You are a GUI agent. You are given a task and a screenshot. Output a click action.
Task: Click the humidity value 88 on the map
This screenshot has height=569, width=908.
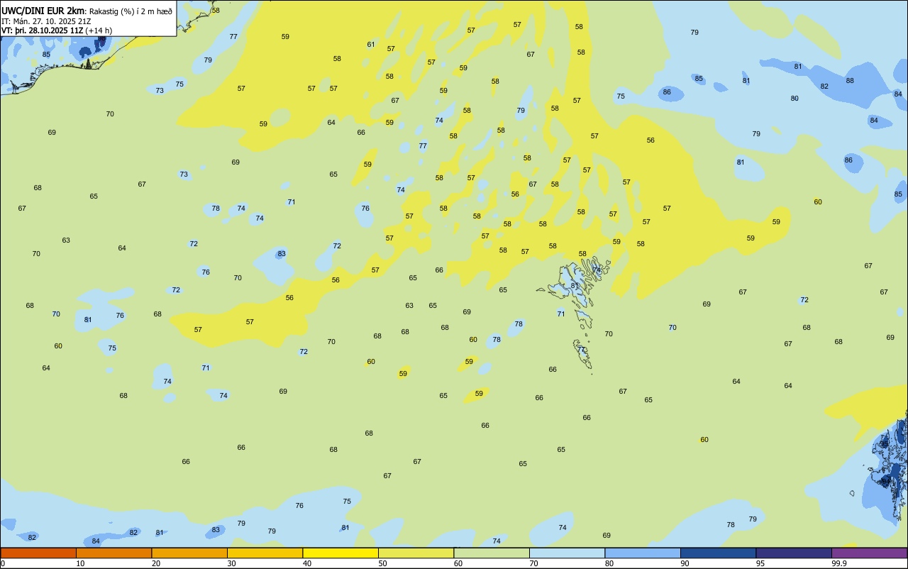coord(850,81)
